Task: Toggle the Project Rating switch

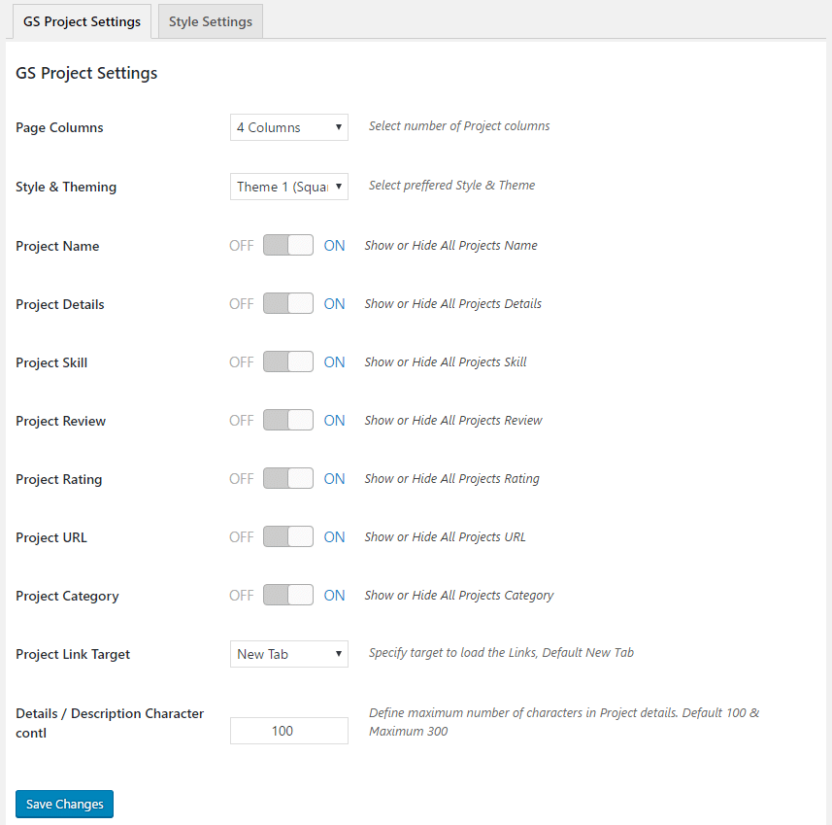Action: click(x=288, y=478)
